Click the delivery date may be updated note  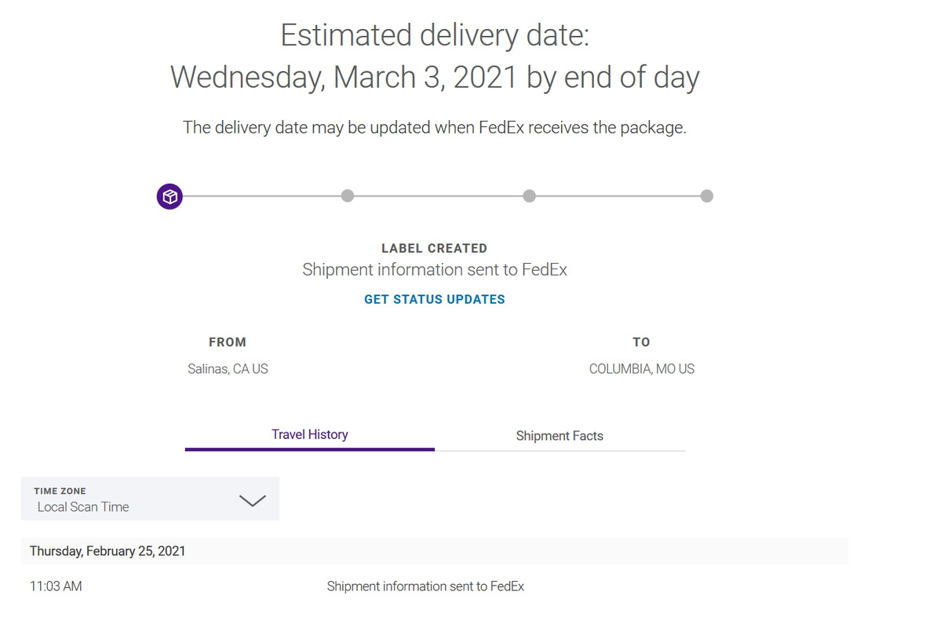(435, 127)
